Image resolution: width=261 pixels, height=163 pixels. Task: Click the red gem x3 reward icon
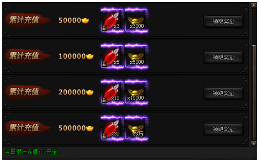[x=112, y=20]
